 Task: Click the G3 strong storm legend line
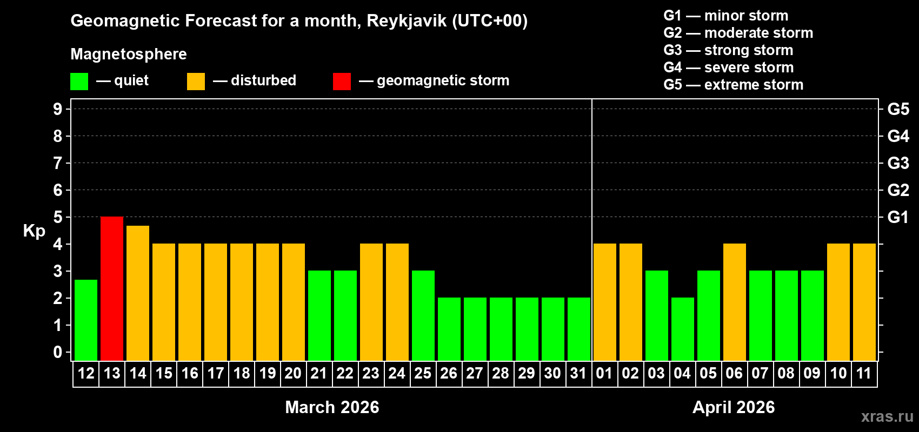point(728,50)
